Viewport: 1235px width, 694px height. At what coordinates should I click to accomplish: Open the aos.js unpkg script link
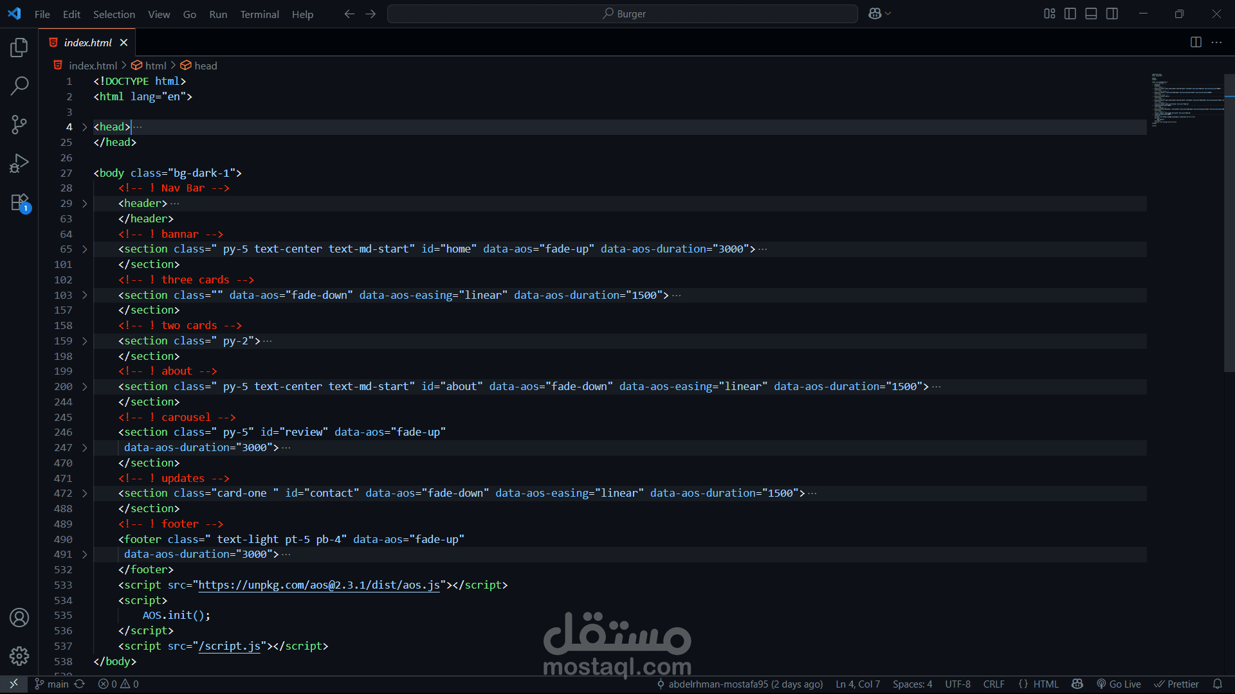319,585
